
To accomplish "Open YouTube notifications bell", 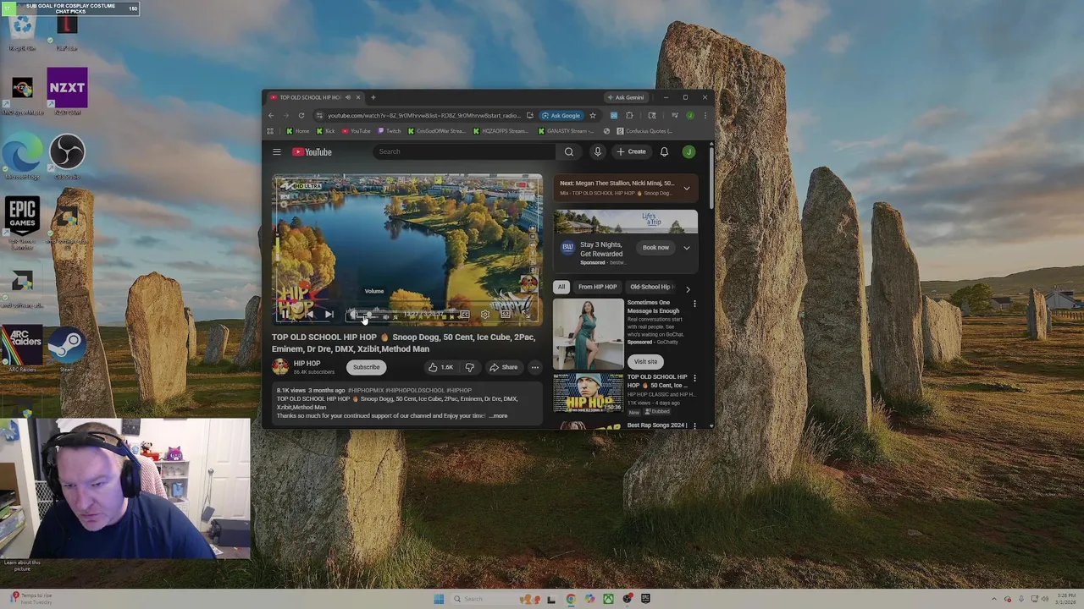I will pyautogui.click(x=664, y=151).
